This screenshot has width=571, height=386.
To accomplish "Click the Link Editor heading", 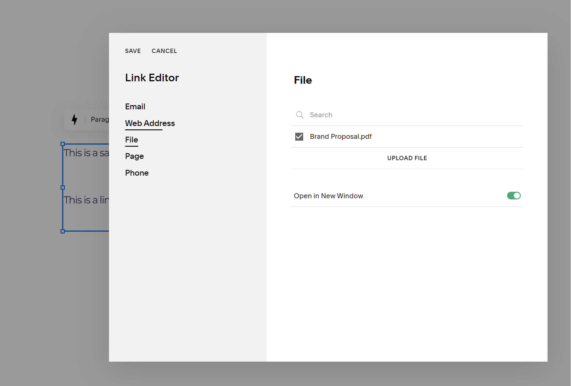I will click(152, 78).
